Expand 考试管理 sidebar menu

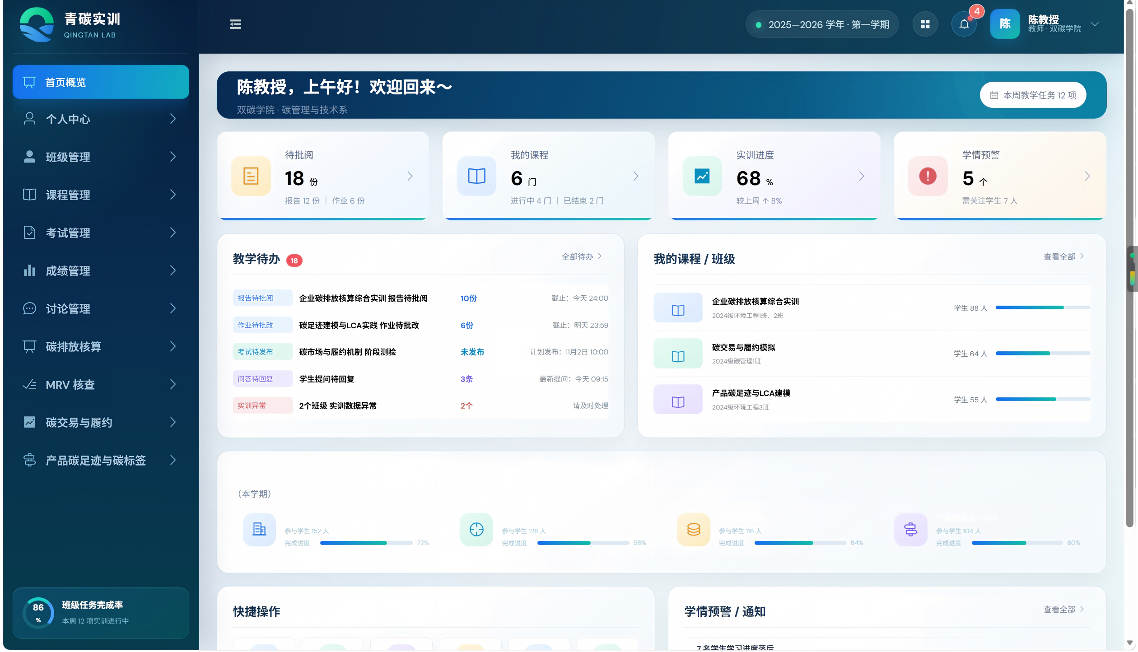pyautogui.click(x=101, y=233)
